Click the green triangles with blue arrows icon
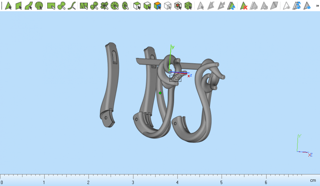The image size is (320, 186). pyautogui.click(x=231, y=6)
